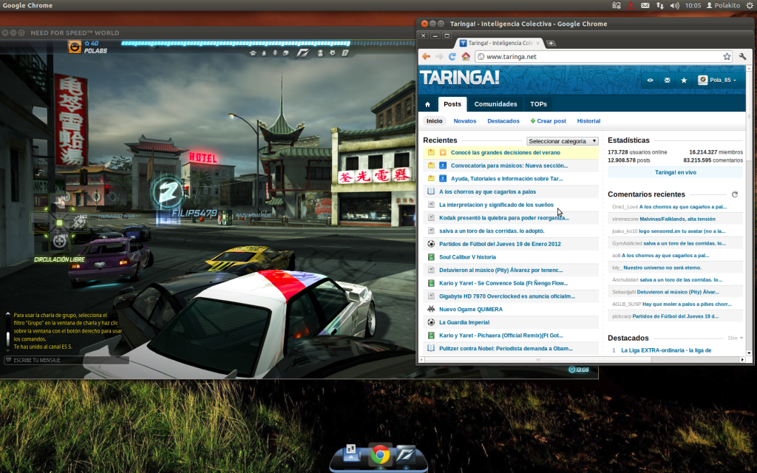This screenshot has height=473, width=757.
Task: Click the Chrome home button
Action: [x=466, y=56]
